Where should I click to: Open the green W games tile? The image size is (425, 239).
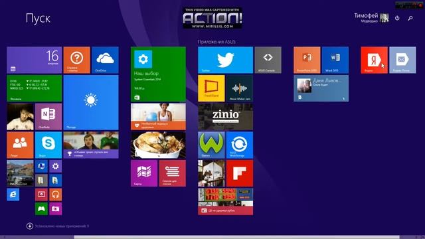coord(211,145)
